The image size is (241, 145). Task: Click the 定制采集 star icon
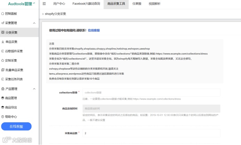3,60
